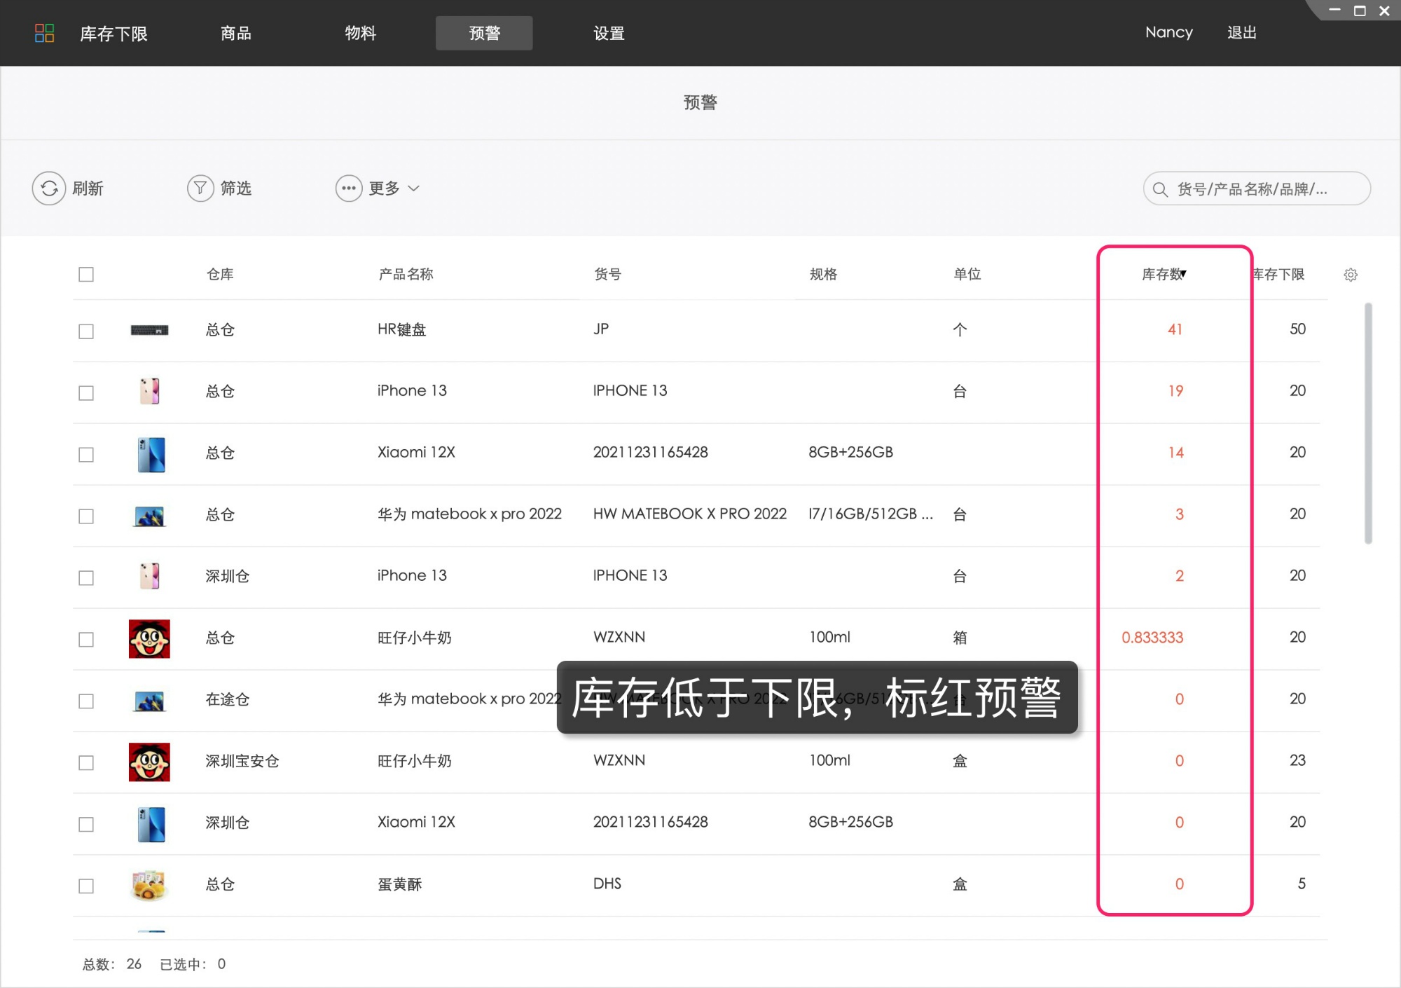Screen dimensions: 1401x988
Task: Click the 库存下限 column header
Action: coord(1279,275)
